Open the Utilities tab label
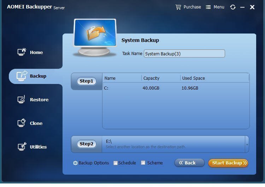Viewport: 265px width, 187px height. [x=38, y=147]
